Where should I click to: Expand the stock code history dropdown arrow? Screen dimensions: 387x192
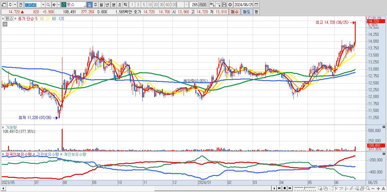(43, 5)
